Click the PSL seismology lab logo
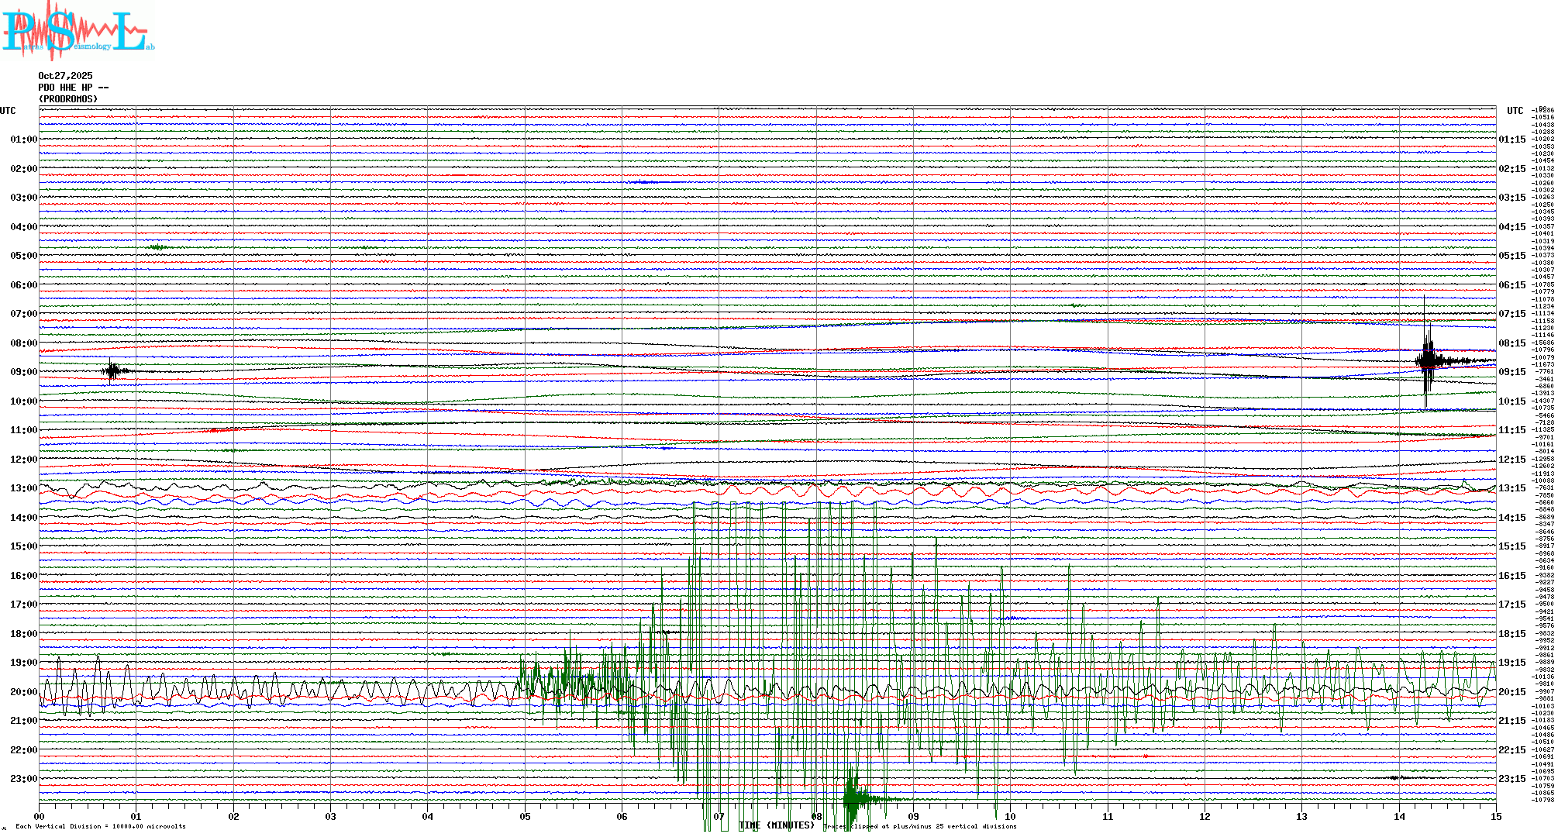The width and height of the screenshot is (1558, 837). (78, 31)
